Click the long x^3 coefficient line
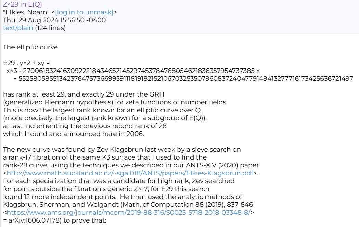This screenshot has width=359, height=227. [x=133, y=71]
